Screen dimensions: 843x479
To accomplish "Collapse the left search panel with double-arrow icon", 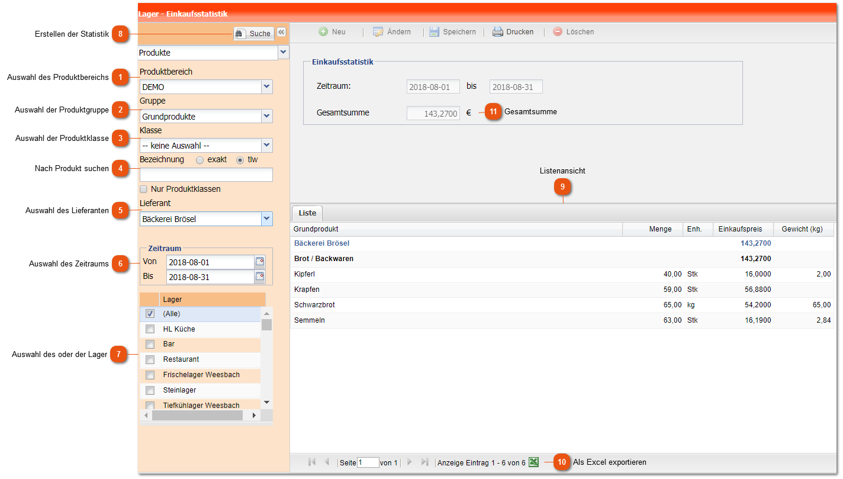I will pyautogui.click(x=281, y=33).
